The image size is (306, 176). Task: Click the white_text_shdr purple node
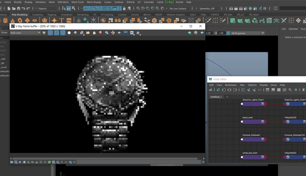click(x=254, y=157)
